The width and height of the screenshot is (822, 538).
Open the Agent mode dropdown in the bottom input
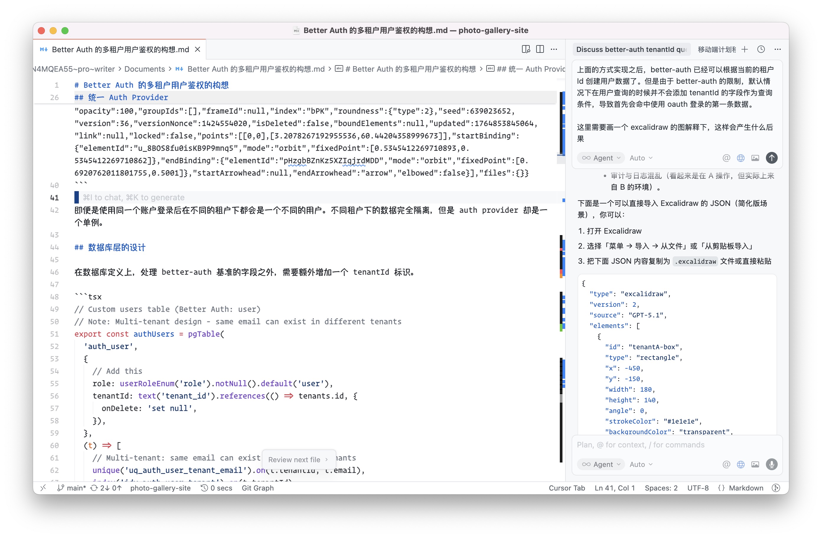click(601, 464)
